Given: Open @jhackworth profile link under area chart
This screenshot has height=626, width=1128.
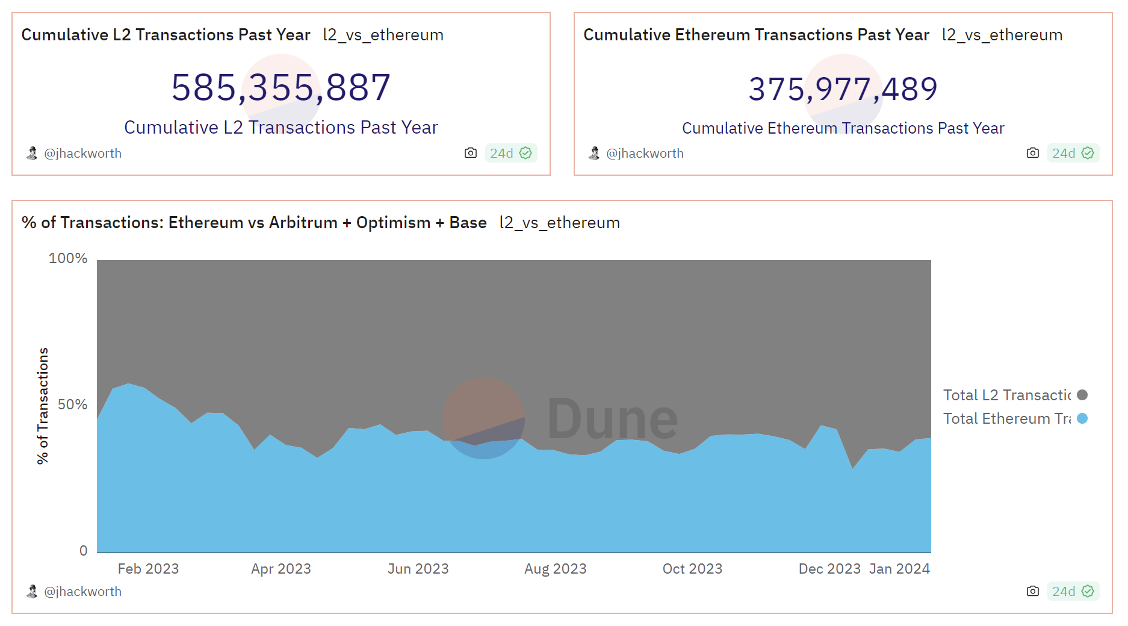Looking at the screenshot, I should [82, 591].
